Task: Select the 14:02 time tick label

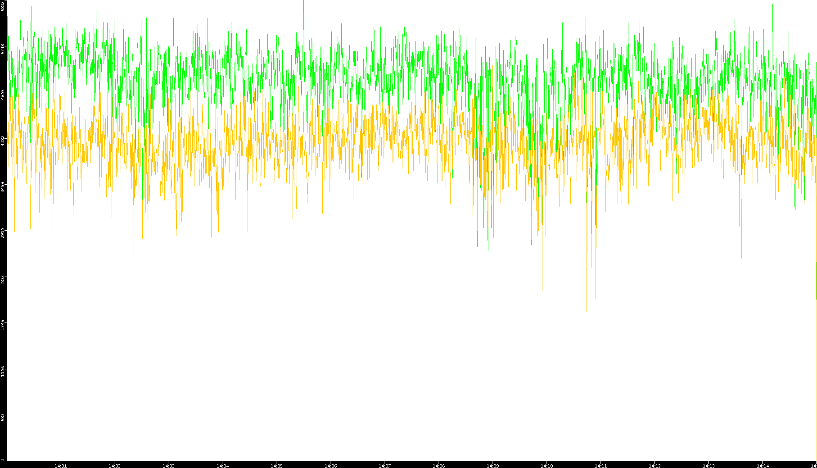Action: pos(114,466)
